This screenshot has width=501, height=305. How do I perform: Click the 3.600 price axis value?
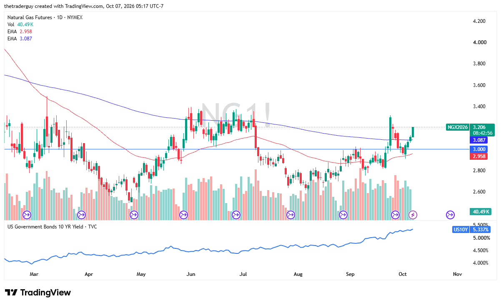coord(479,85)
